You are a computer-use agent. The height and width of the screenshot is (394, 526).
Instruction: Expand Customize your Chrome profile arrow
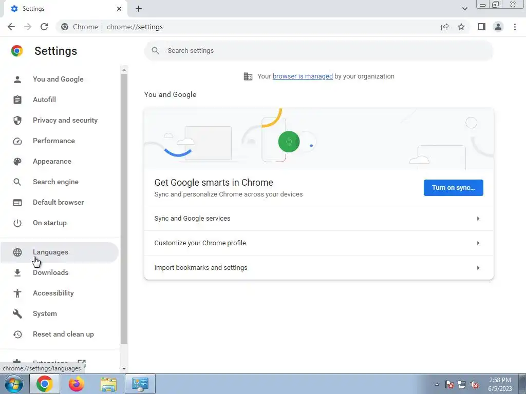point(478,243)
